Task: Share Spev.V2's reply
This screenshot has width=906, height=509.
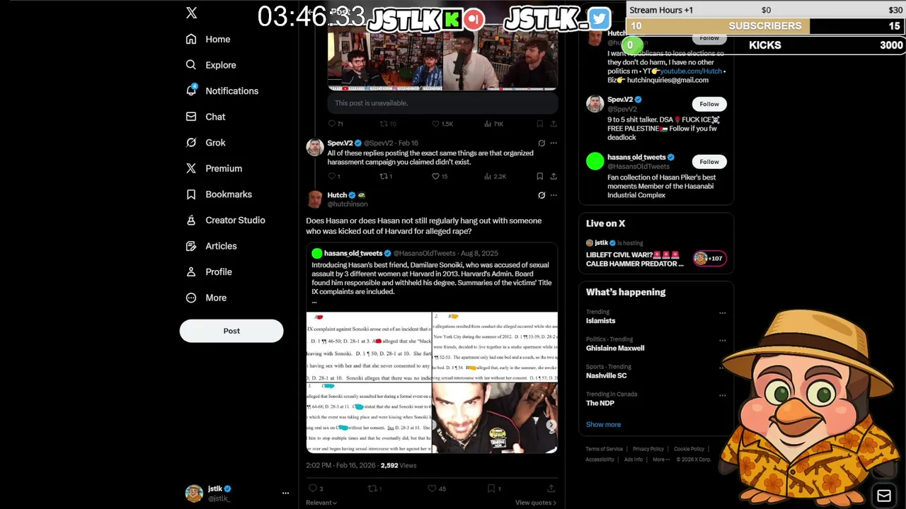Action: click(x=554, y=176)
